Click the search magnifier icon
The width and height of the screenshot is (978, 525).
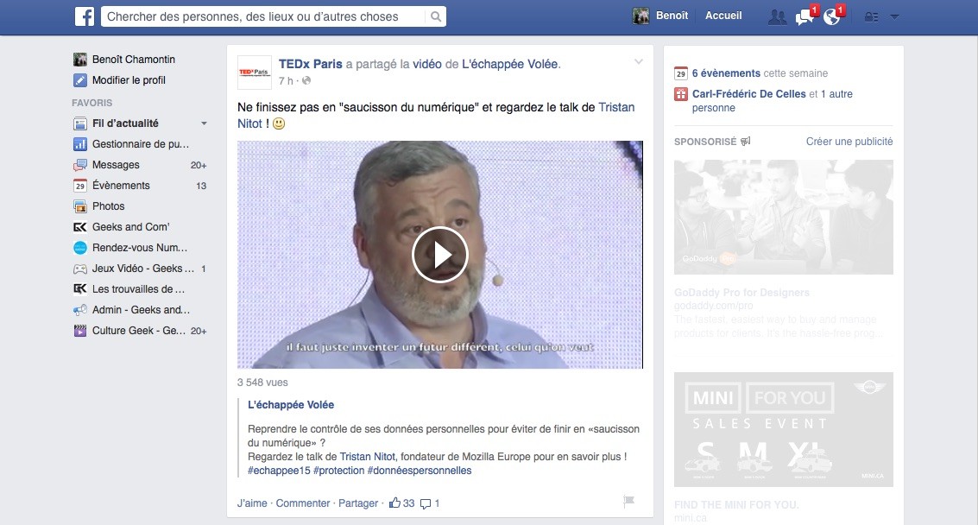pos(435,16)
